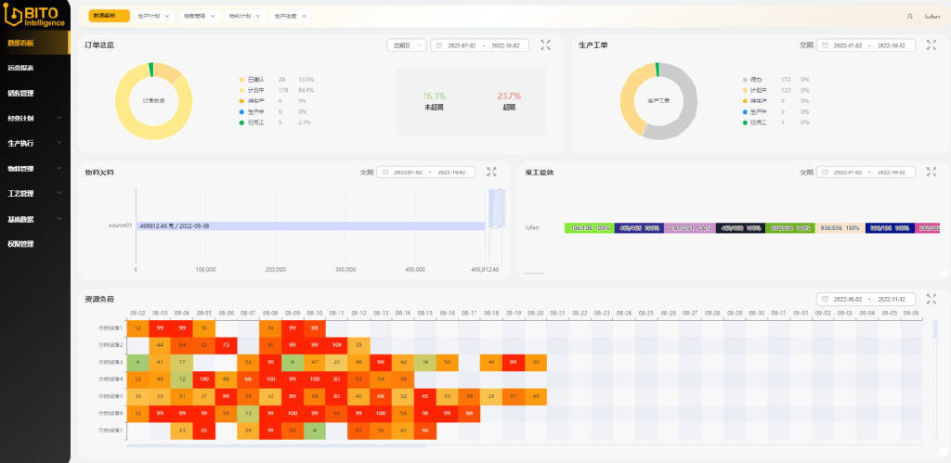Click the lufan username at top right
Screen dimensions: 951x463
pyautogui.click(x=931, y=17)
